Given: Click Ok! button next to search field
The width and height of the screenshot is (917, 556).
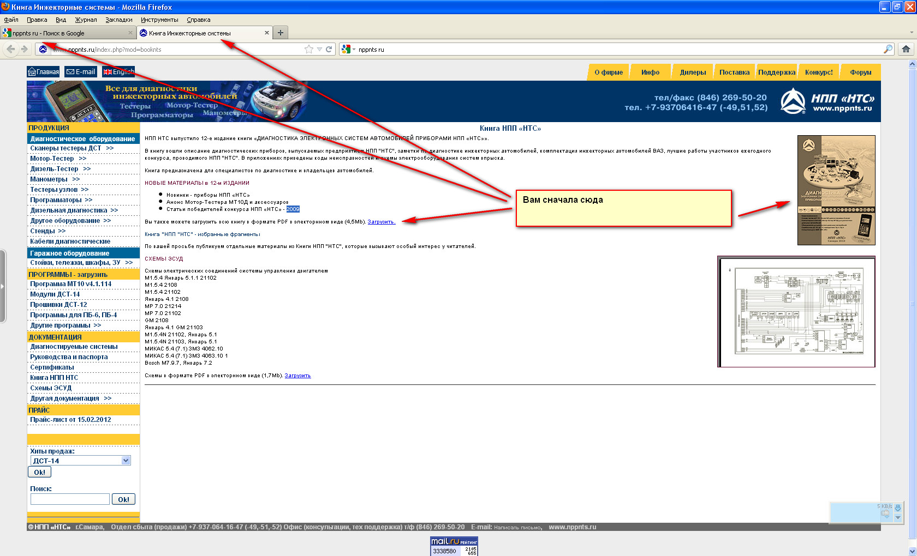Looking at the screenshot, I should [123, 499].
